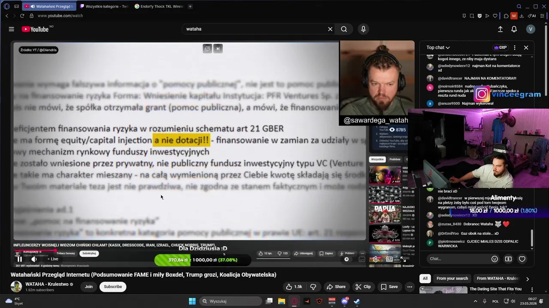Open The Dating Site That Fits You ad

click(495, 289)
